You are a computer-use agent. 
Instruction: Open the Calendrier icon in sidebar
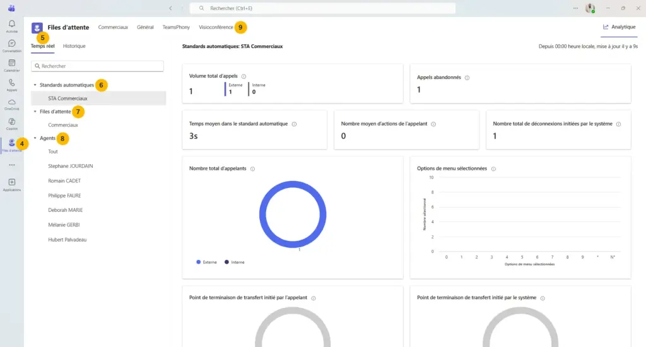pos(12,62)
